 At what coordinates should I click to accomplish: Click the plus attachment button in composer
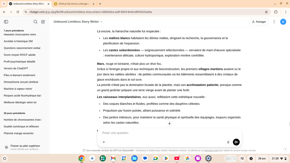(104, 142)
